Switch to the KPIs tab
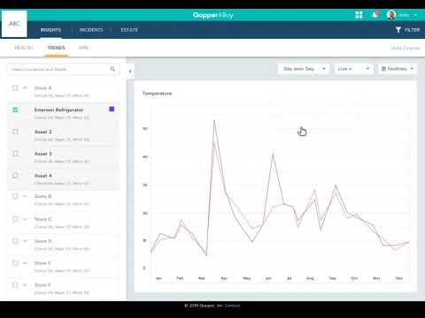This screenshot has height=318, width=425. point(83,48)
